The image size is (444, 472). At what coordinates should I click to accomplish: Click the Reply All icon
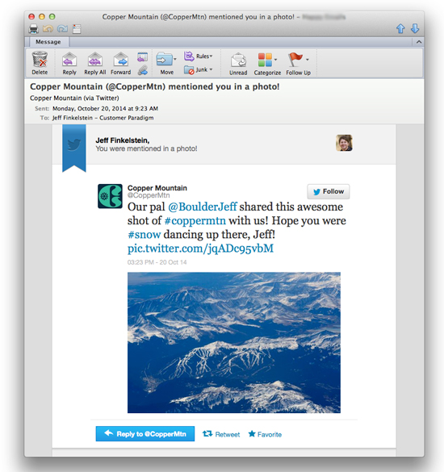pyautogui.click(x=95, y=59)
